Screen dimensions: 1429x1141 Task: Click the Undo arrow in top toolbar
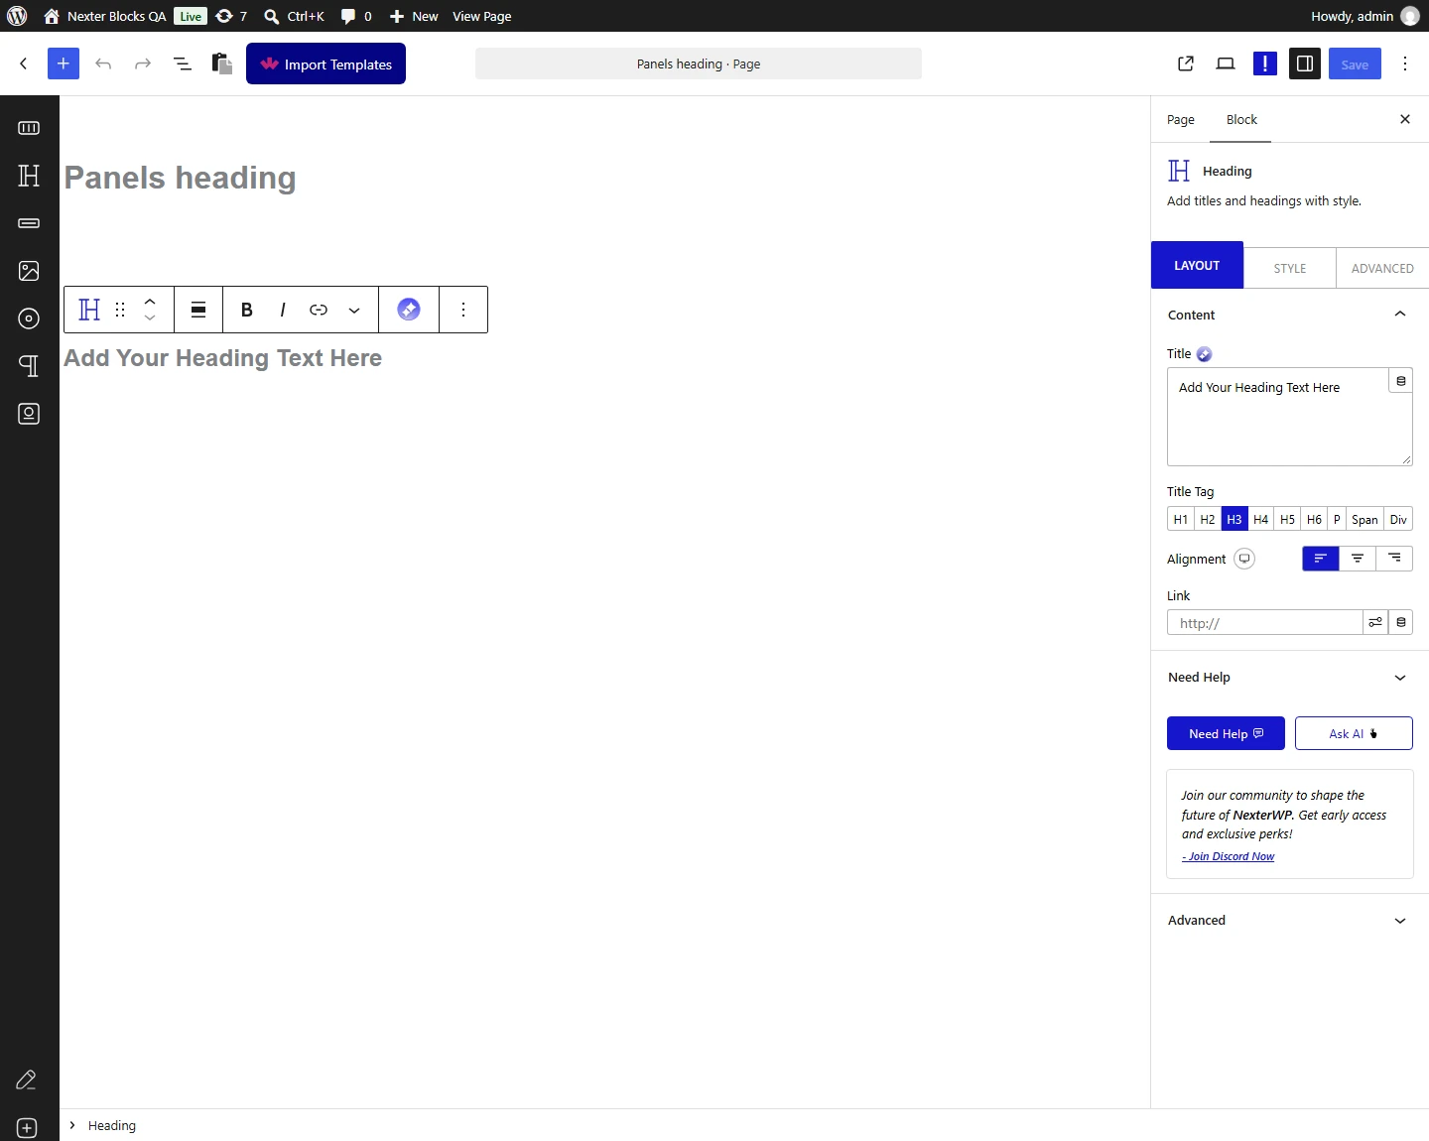103,63
